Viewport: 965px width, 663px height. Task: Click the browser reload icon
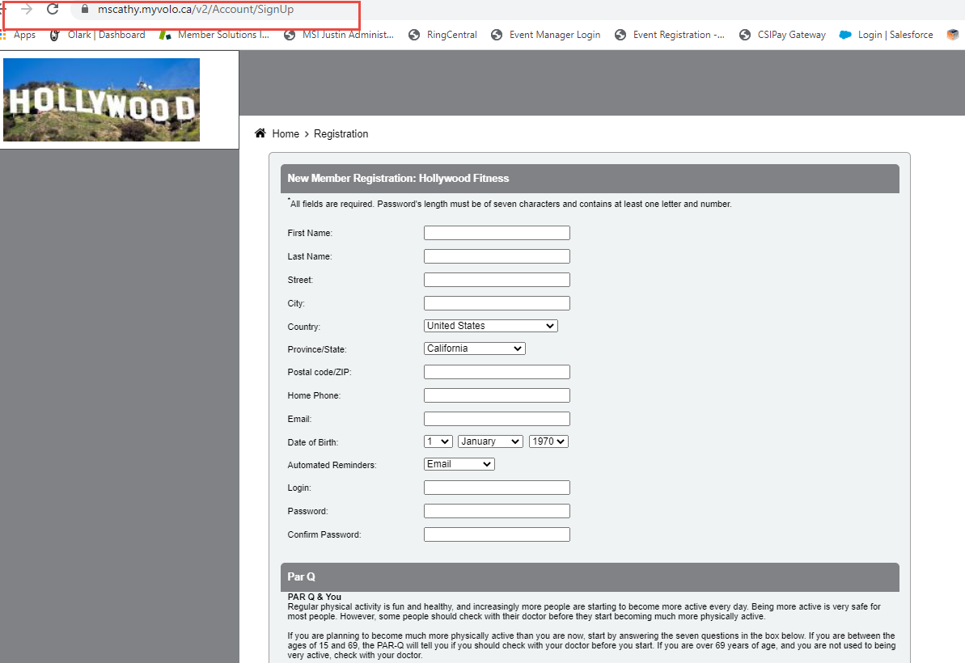[53, 10]
